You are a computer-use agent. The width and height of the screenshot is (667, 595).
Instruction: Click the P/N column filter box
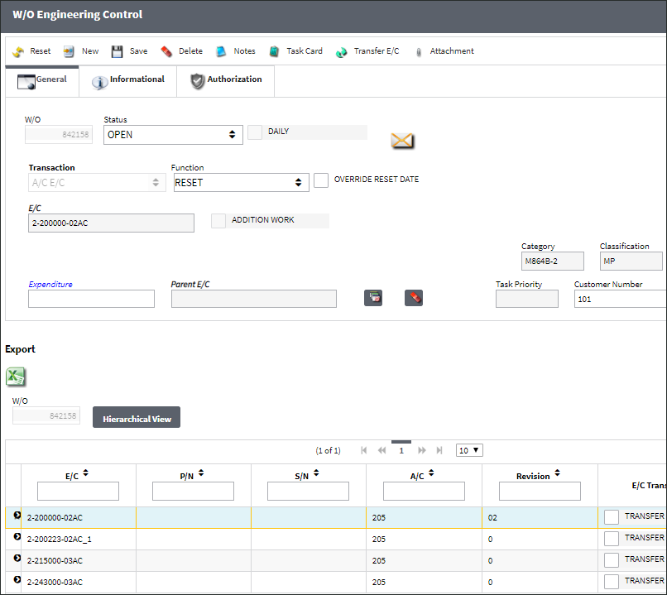pos(193,492)
